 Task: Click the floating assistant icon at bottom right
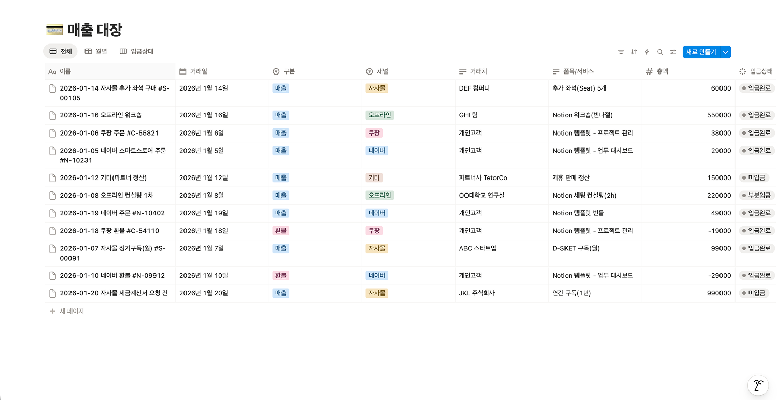[x=758, y=385]
